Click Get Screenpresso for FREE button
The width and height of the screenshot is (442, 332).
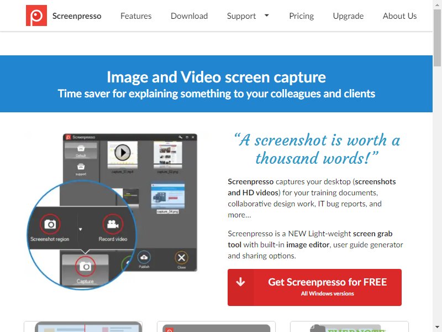[314, 287]
